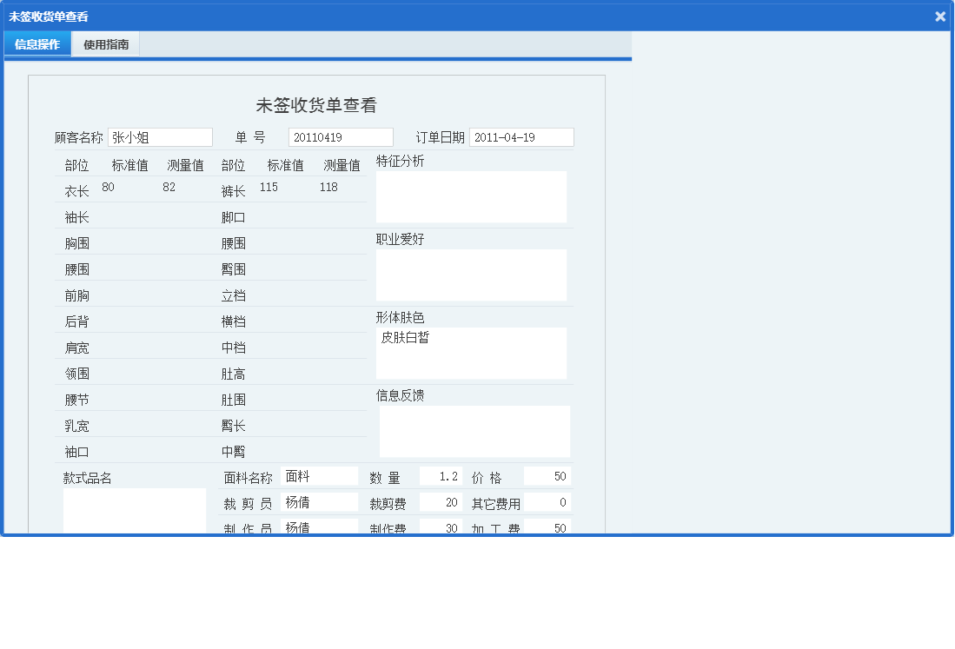Viewport: 955px width, 649px height.
Task: Switch to the 使用指南 tab
Action: tap(107, 43)
